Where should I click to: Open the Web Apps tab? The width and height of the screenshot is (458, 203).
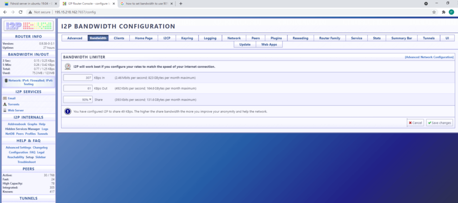(x=269, y=45)
